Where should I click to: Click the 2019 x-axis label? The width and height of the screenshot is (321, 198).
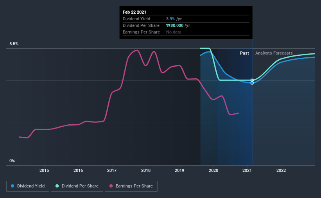point(179,170)
